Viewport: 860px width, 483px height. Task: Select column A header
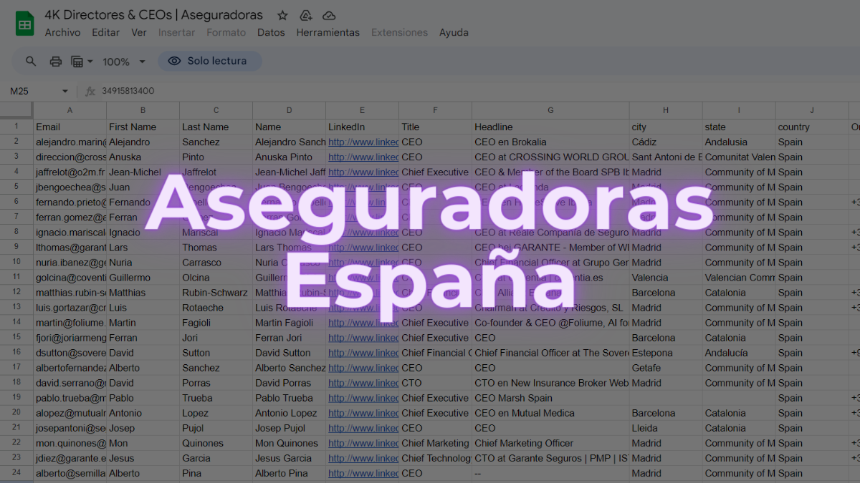click(x=70, y=110)
